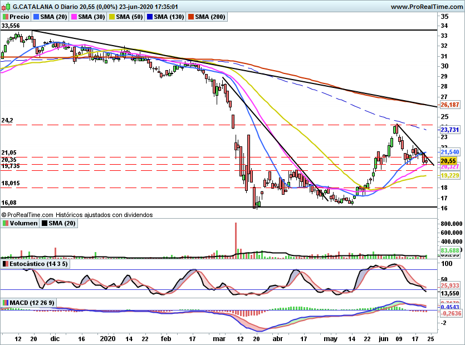Click the volume SMA (20) black icon
Screen dimensions: 465x345
(x=44, y=223)
